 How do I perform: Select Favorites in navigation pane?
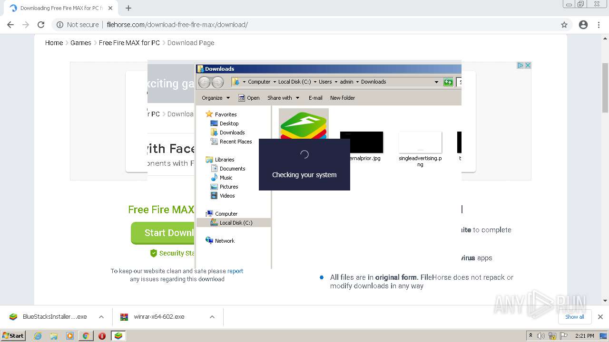point(226,114)
